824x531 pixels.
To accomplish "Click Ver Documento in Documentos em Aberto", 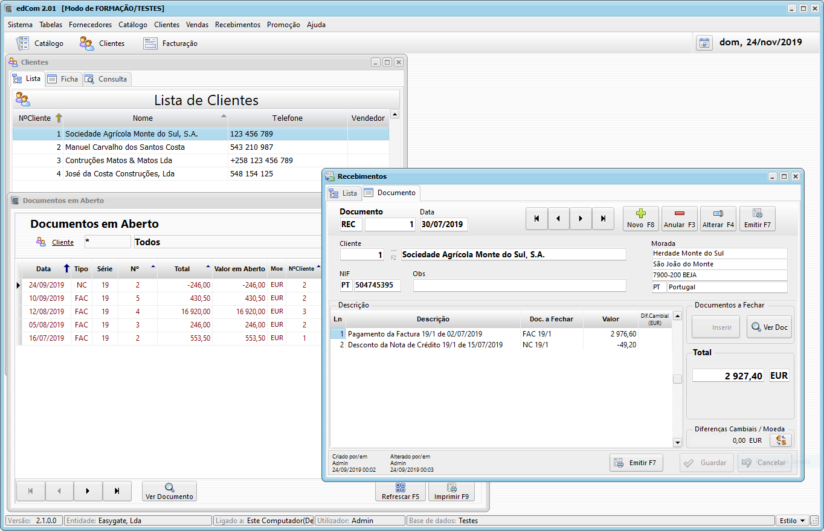I will click(x=169, y=491).
